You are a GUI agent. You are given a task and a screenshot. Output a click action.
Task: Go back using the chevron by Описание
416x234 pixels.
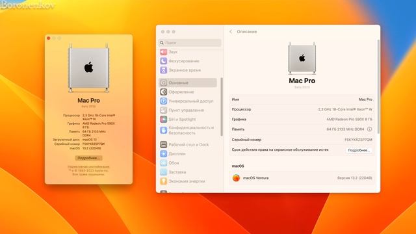pyautogui.click(x=231, y=32)
